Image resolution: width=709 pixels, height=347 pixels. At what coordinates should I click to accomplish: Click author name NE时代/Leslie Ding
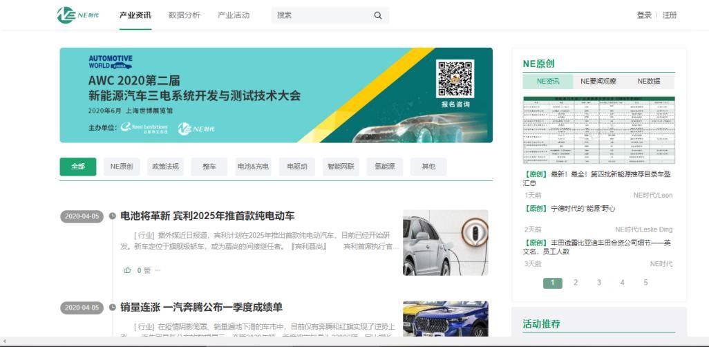click(644, 229)
